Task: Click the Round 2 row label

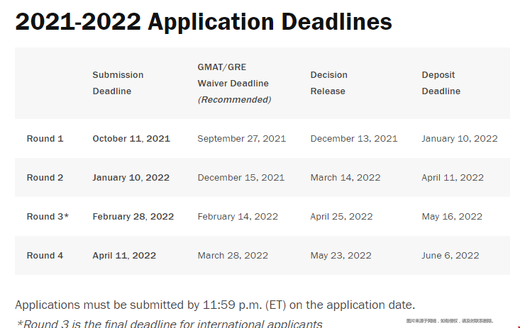Action: click(x=45, y=178)
